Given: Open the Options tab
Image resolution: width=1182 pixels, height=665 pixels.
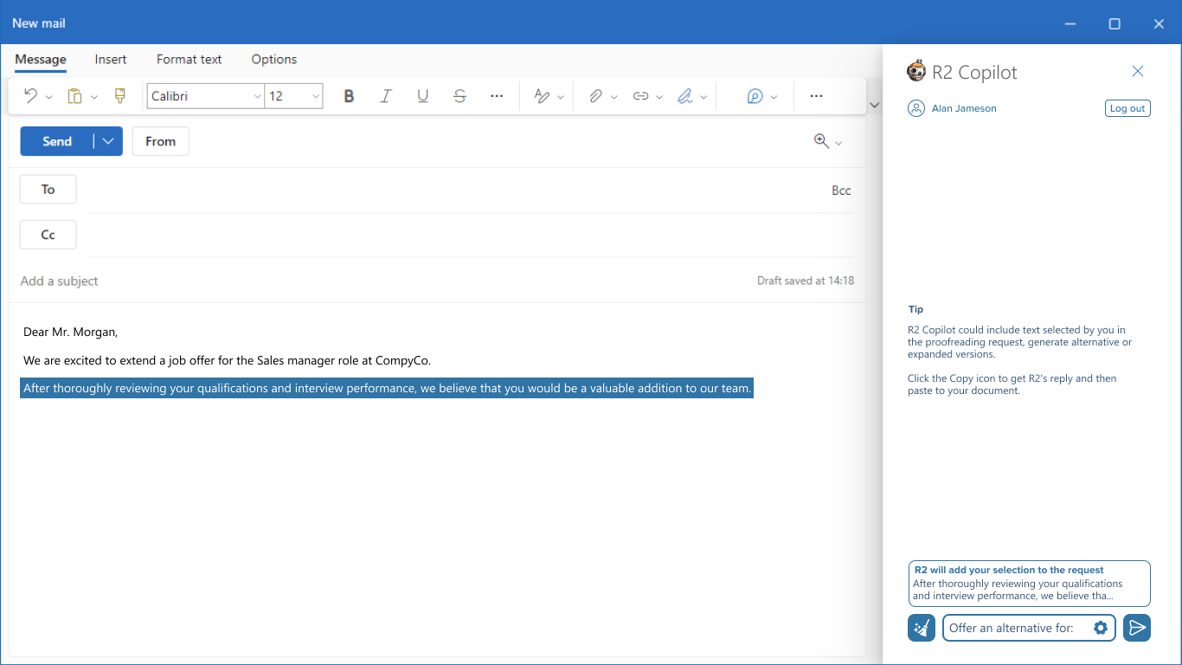Looking at the screenshot, I should click(274, 60).
